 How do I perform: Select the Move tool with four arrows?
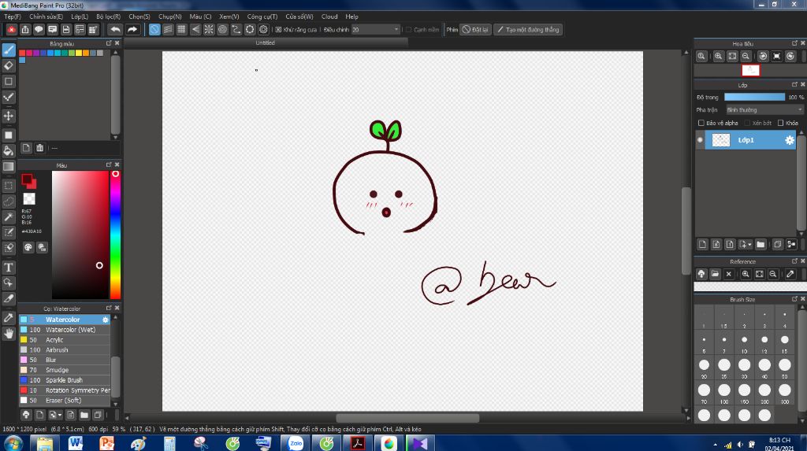coord(9,116)
